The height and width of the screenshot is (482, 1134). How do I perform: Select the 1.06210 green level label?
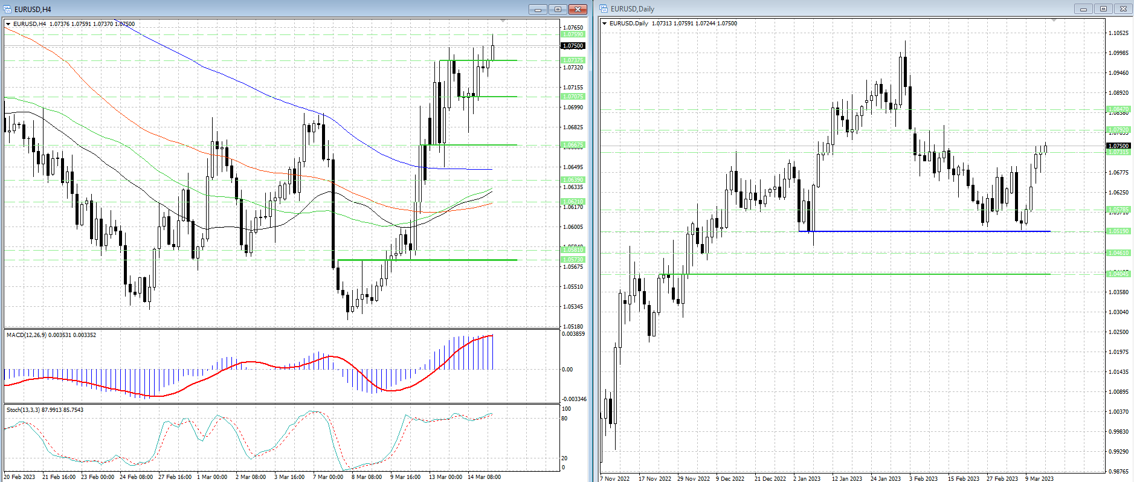tap(573, 202)
